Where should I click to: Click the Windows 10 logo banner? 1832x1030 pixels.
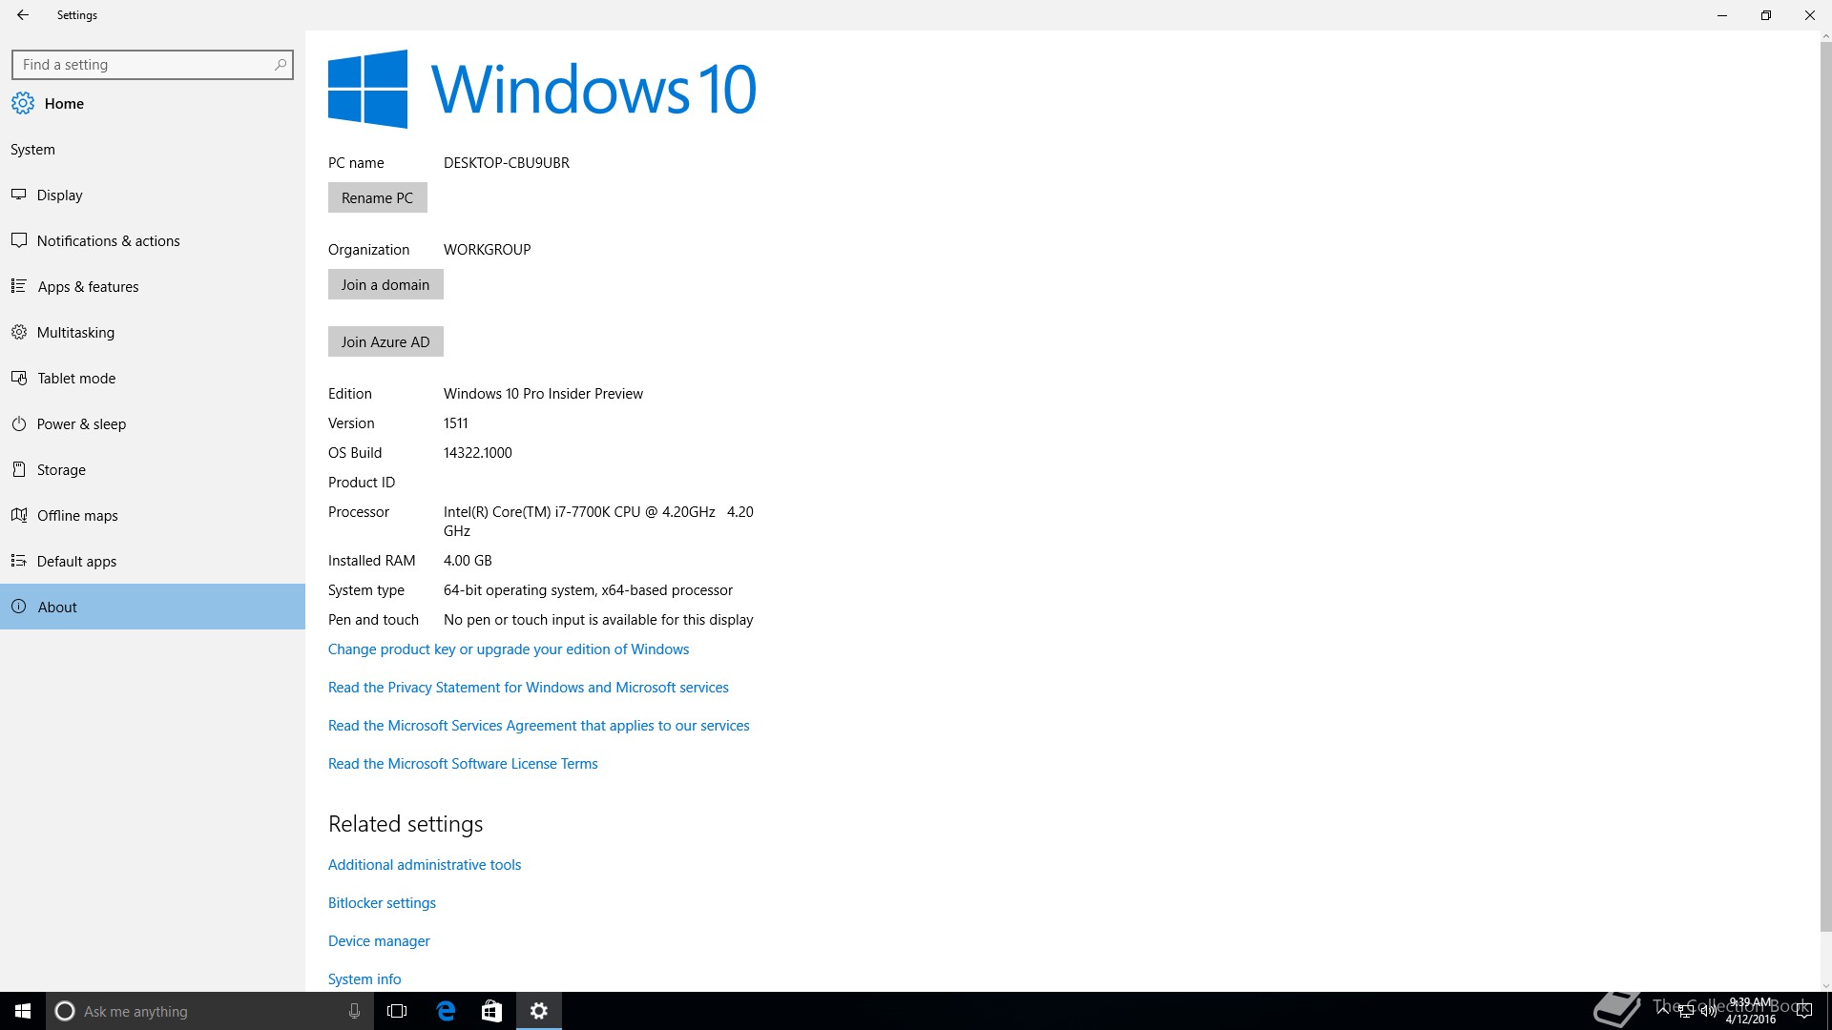point(542,89)
